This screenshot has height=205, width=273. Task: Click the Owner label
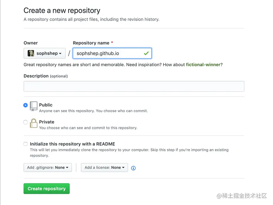click(x=31, y=43)
